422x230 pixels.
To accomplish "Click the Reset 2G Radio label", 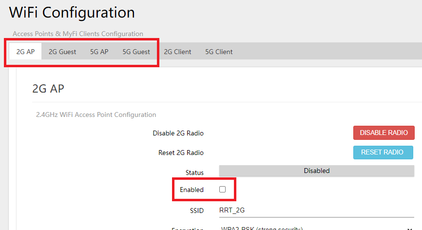I will 181,153.
